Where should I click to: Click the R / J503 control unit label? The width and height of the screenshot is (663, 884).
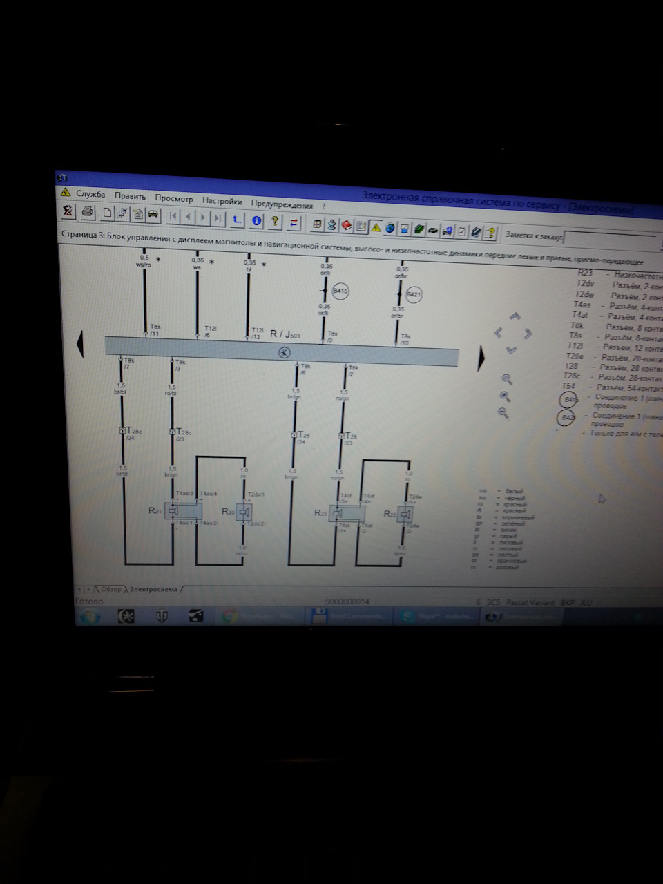pos(285,334)
